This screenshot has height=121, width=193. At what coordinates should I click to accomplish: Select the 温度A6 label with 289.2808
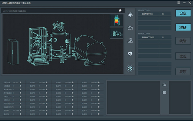click(32, 110)
